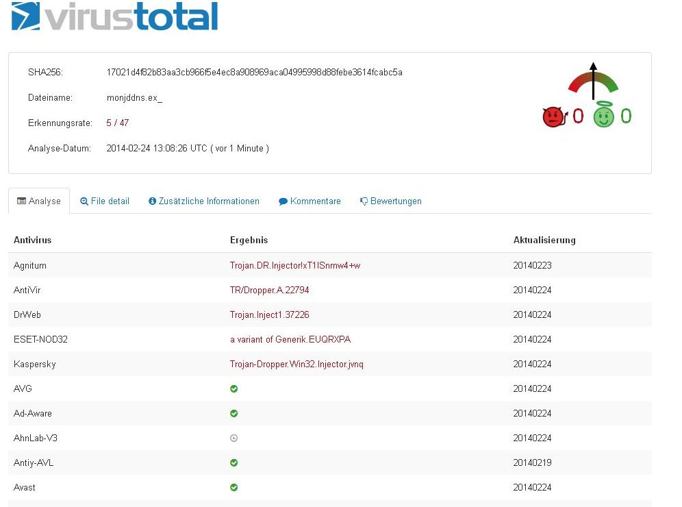Click the green angel harmless vote icon

604,114
